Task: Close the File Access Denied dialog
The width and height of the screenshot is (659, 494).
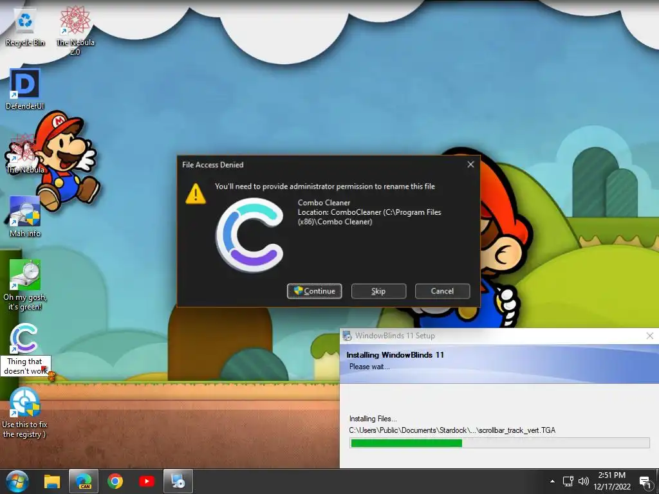Action: point(470,165)
